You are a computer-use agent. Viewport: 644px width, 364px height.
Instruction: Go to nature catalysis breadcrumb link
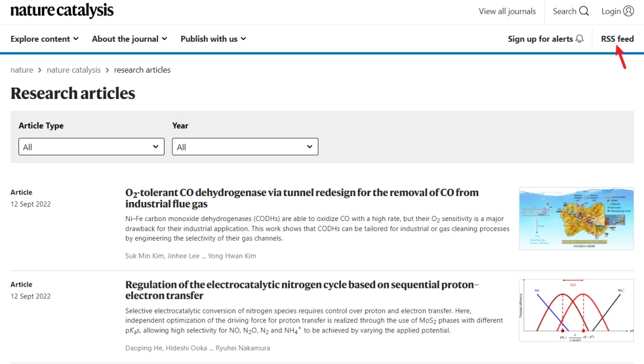[x=73, y=70]
